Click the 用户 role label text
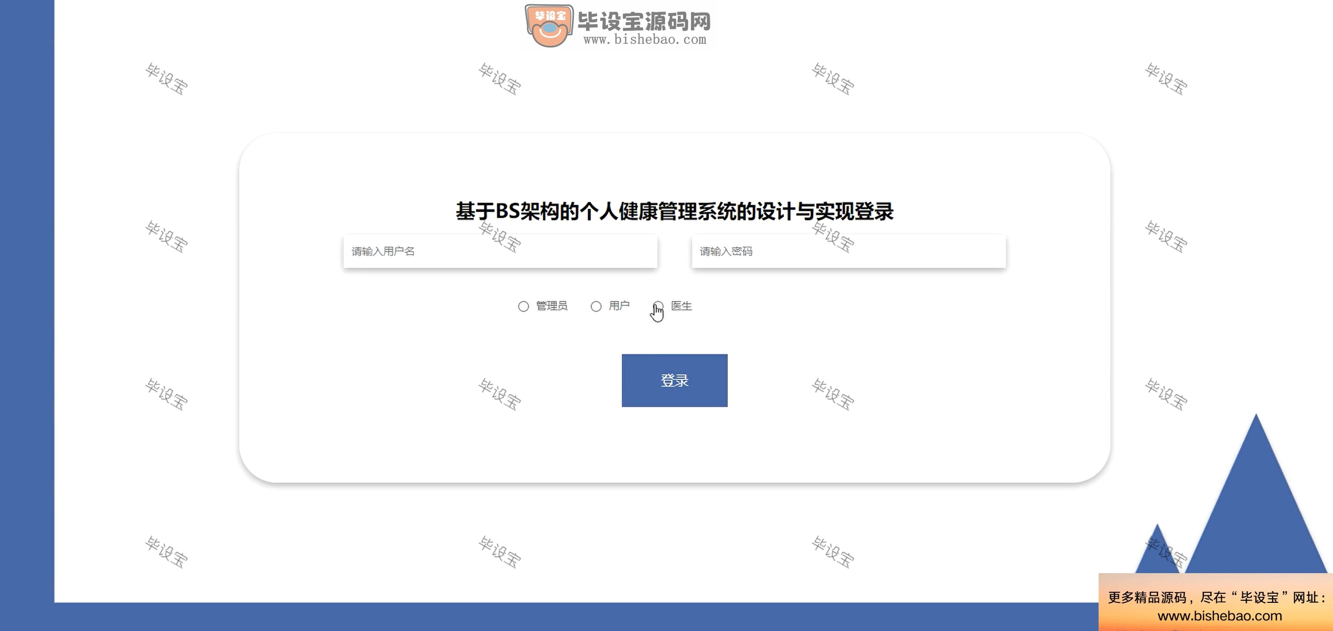The width and height of the screenshot is (1333, 631). coord(619,306)
